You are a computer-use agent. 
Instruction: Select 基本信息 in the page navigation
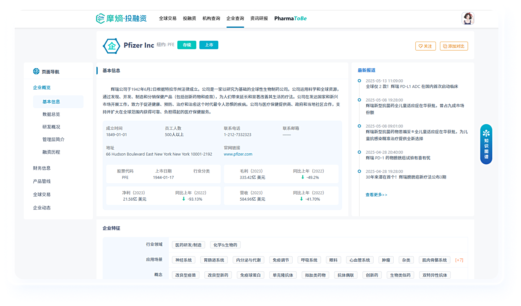(58, 102)
